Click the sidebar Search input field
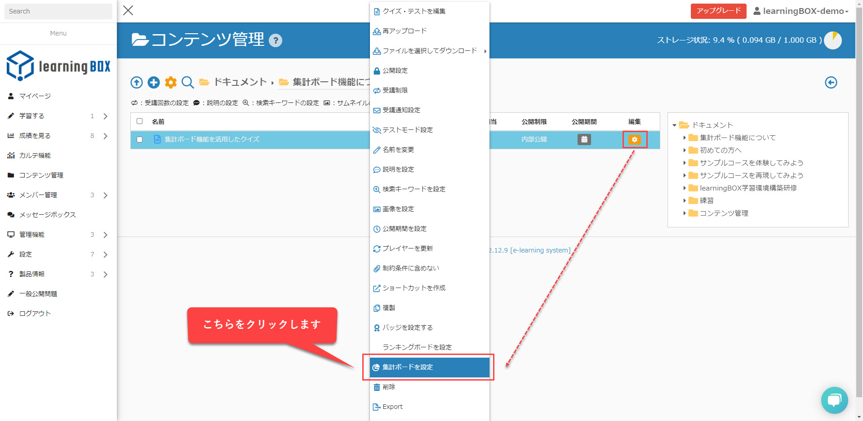863x421 pixels. 58,11
